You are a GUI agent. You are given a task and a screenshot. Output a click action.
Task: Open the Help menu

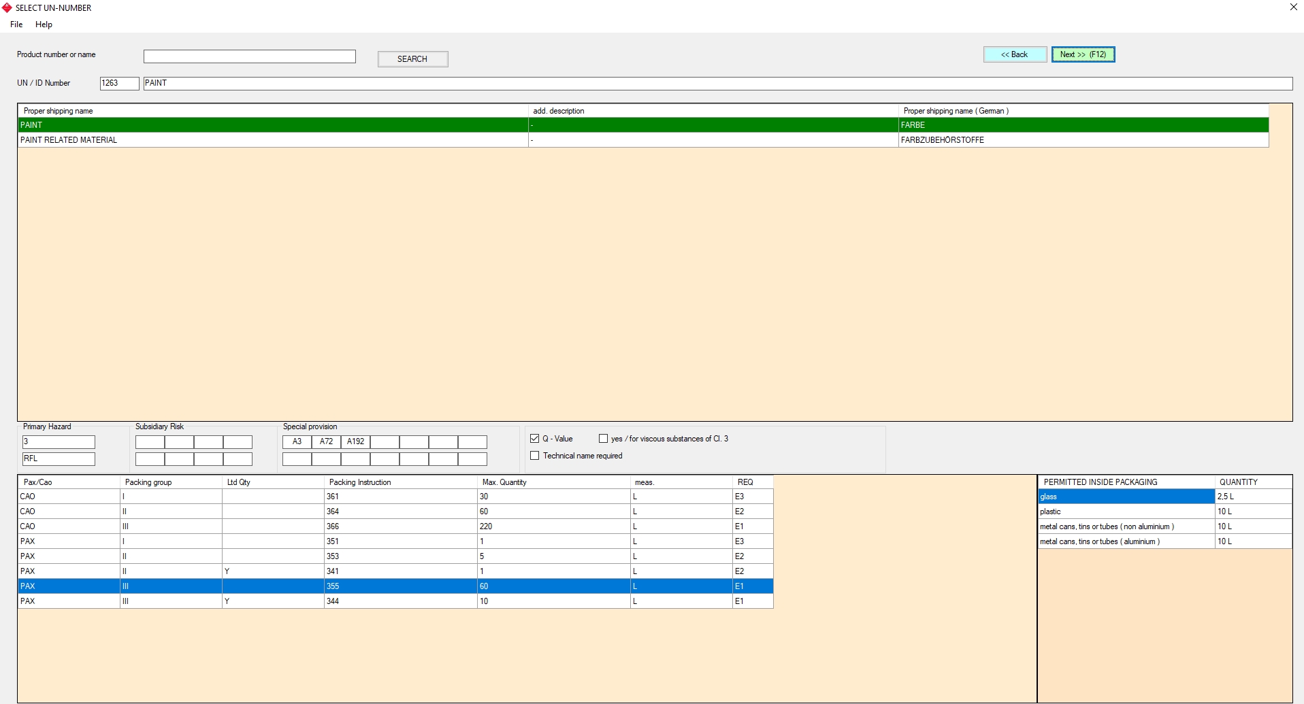tap(44, 24)
